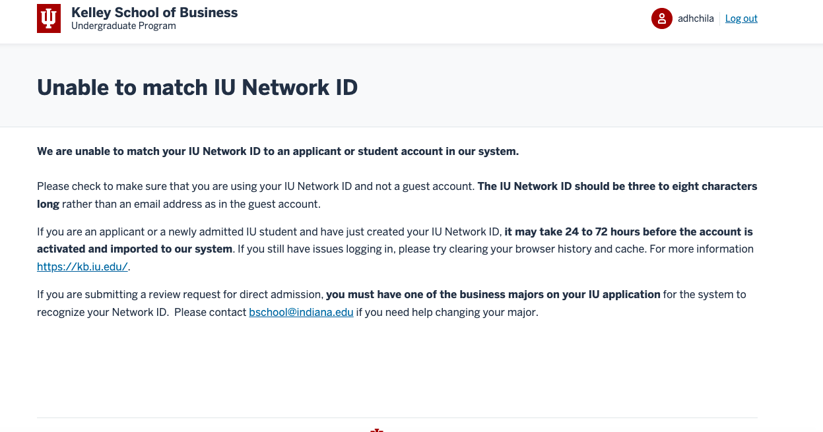Click the bschool@indiana.edu email link
The image size is (823, 432).
point(301,312)
